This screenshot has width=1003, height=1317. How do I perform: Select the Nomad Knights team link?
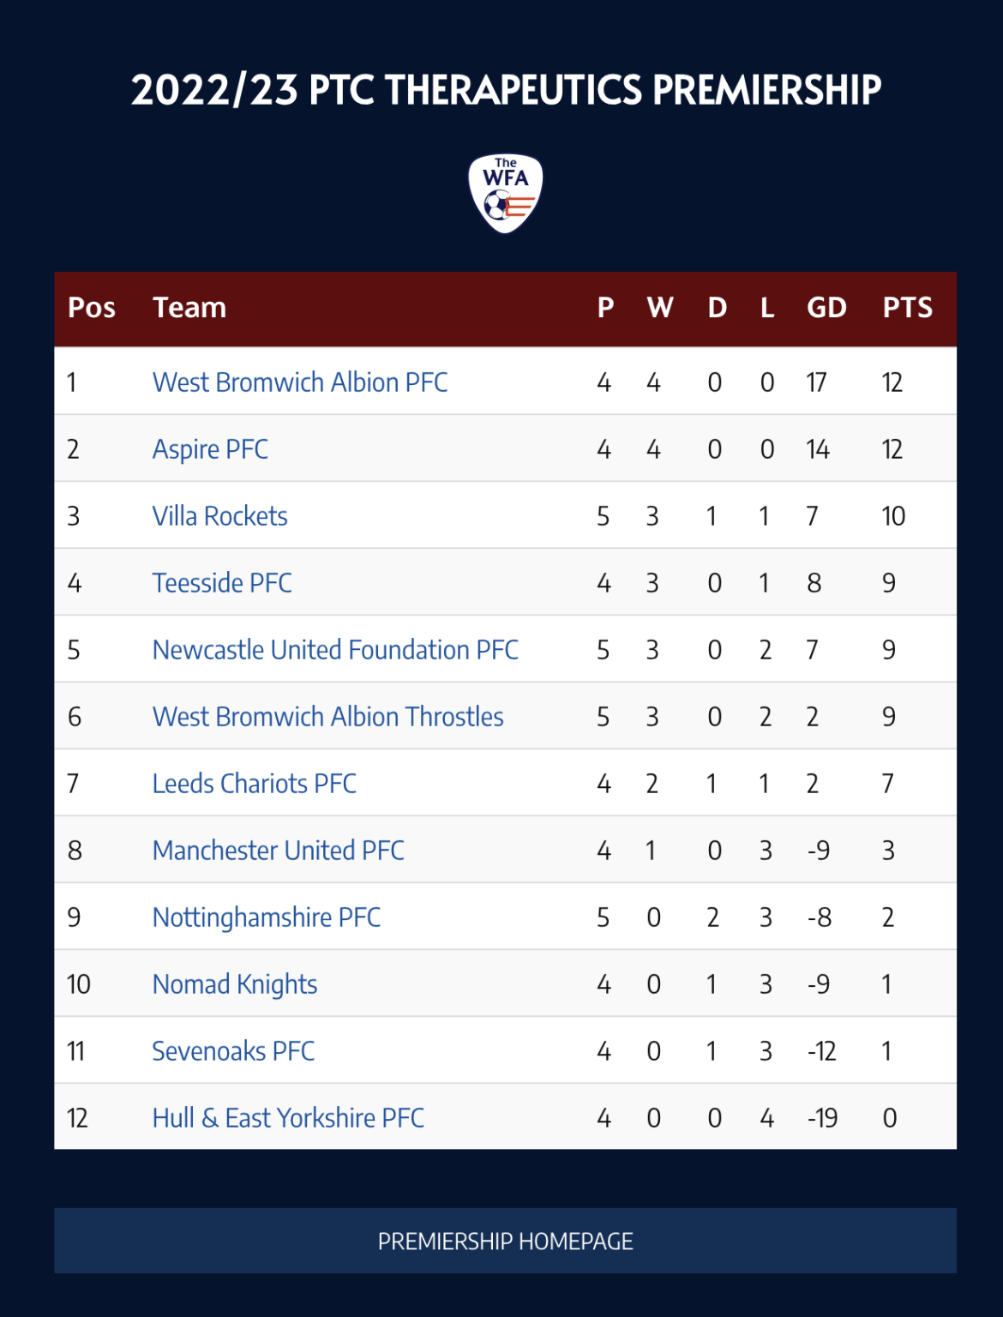(x=234, y=984)
